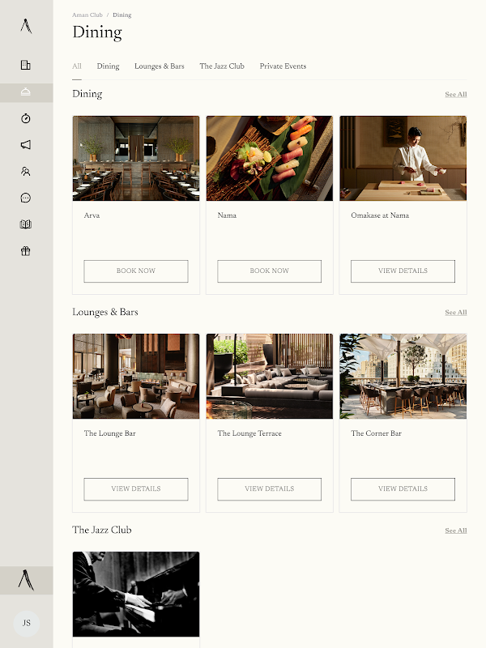Click the Aman logo tile near sidebar bottom
The width and height of the screenshot is (486, 648).
(x=27, y=580)
